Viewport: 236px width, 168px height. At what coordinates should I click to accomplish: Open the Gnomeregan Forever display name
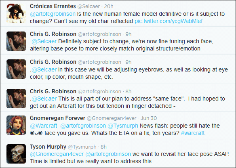57,118
